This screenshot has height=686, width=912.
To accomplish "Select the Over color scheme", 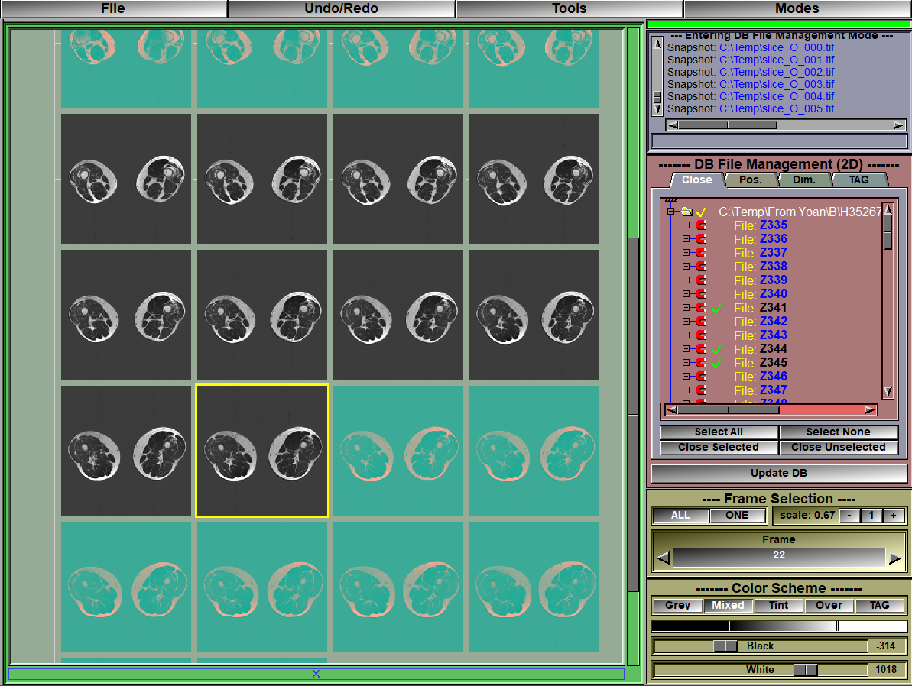I will (829, 605).
